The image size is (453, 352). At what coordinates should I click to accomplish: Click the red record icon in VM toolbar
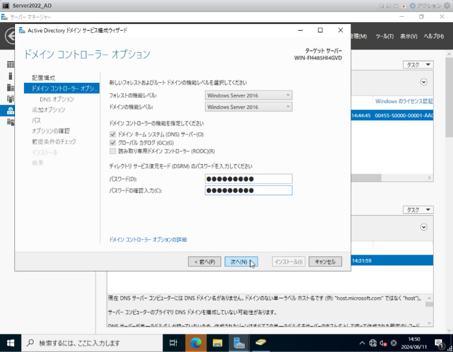(404, 6)
